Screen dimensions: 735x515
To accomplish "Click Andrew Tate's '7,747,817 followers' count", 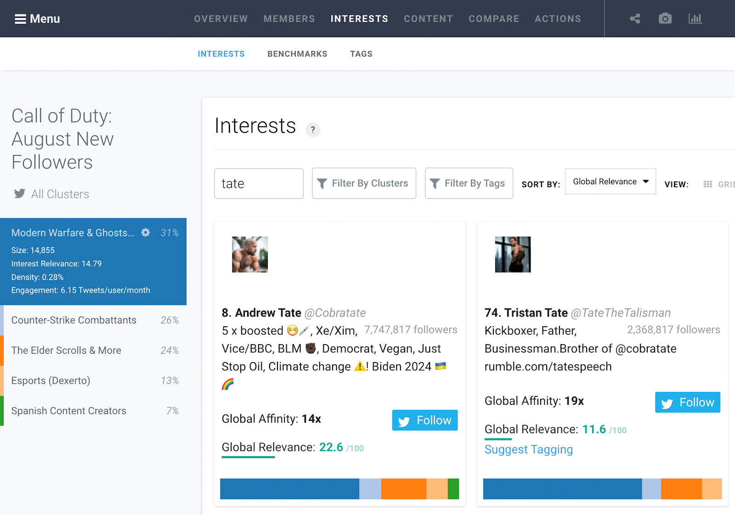I will 411,329.
